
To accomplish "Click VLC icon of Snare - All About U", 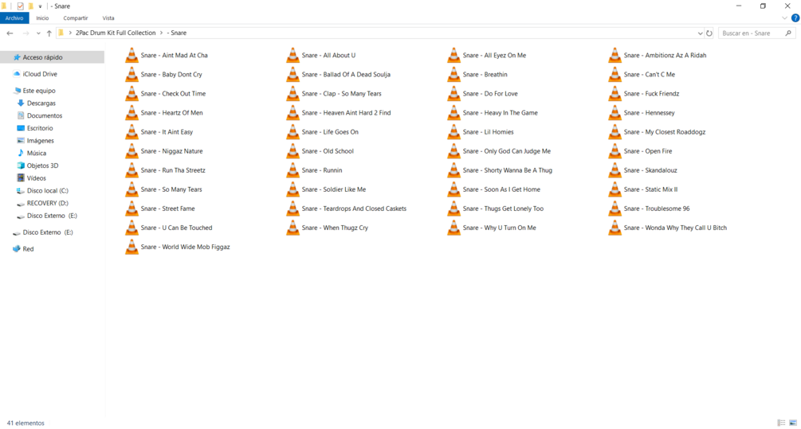I will [293, 55].
